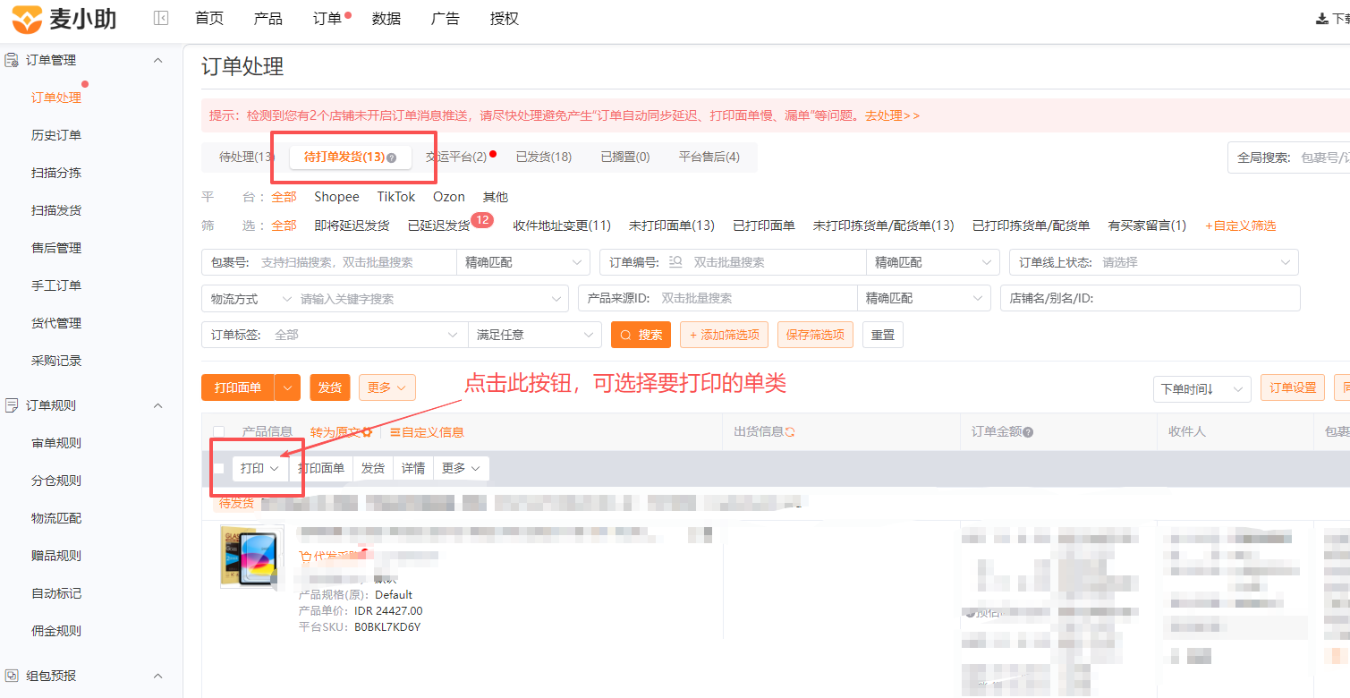Collapse the 订单规则 menu group
Screen dimensions: 1350x698
158,405
